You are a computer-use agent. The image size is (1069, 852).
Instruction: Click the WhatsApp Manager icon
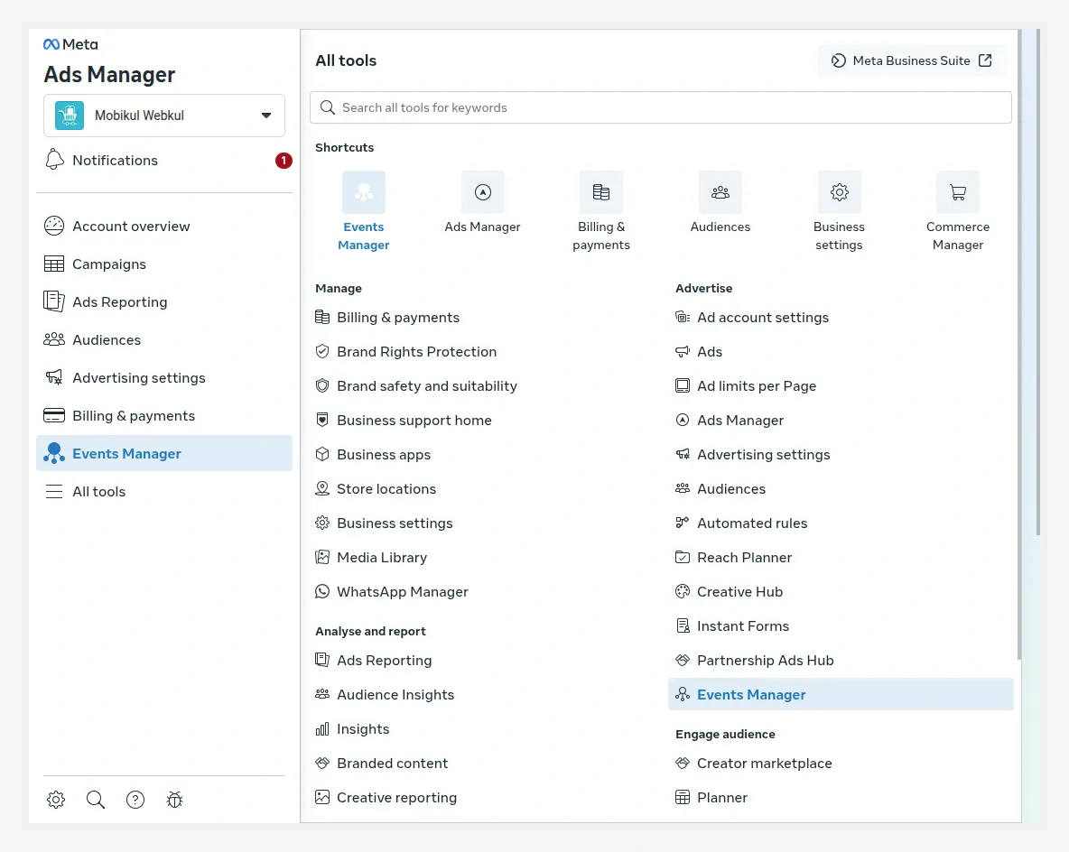(x=322, y=592)
